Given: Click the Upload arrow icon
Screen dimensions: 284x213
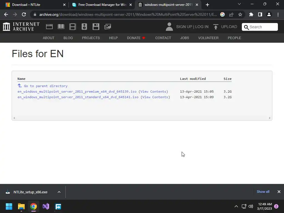Looking at the screenshot, I should (215, 27).
